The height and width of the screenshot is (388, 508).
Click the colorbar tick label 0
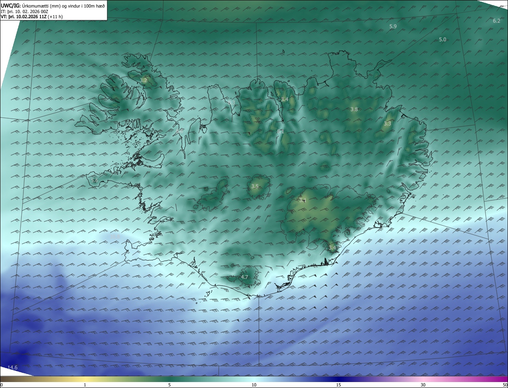tap(2, 385)
